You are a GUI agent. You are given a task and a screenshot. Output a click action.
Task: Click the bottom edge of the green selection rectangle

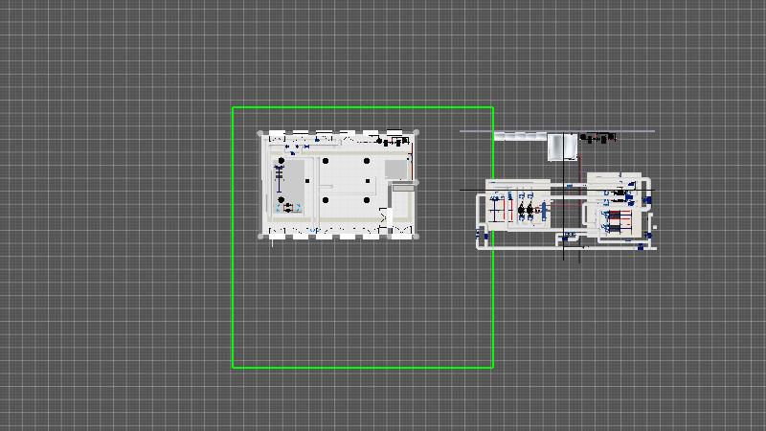[x=363, y=367]
